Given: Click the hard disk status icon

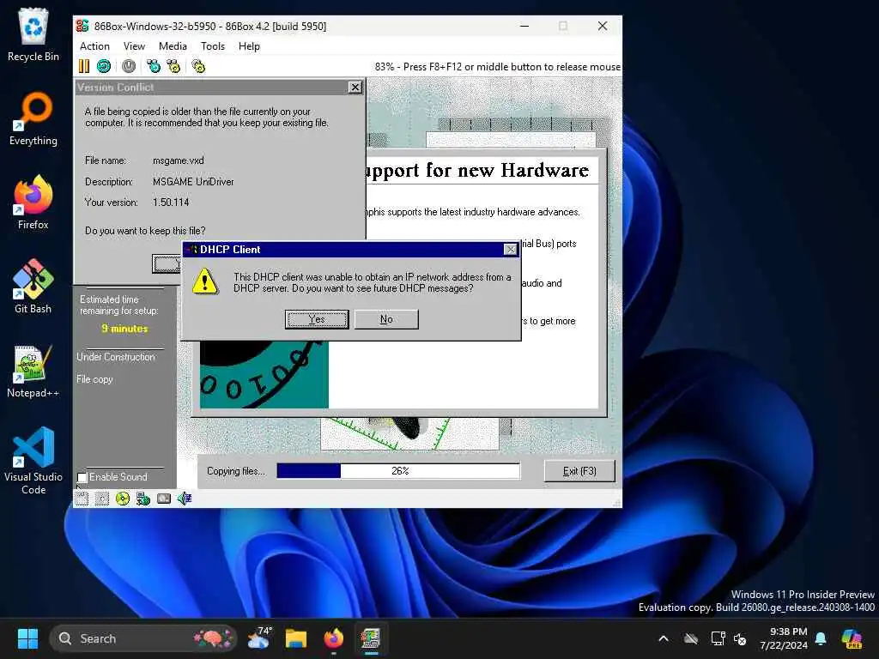Looking at the screenshot, I should click(164, 499).
